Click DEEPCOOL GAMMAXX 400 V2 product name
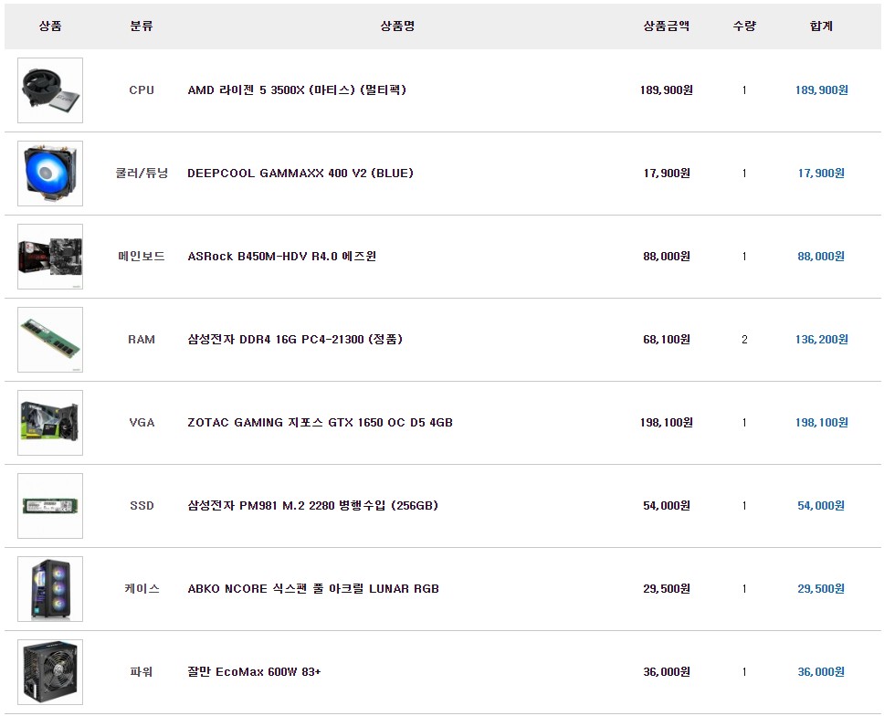 pos(300,174)
